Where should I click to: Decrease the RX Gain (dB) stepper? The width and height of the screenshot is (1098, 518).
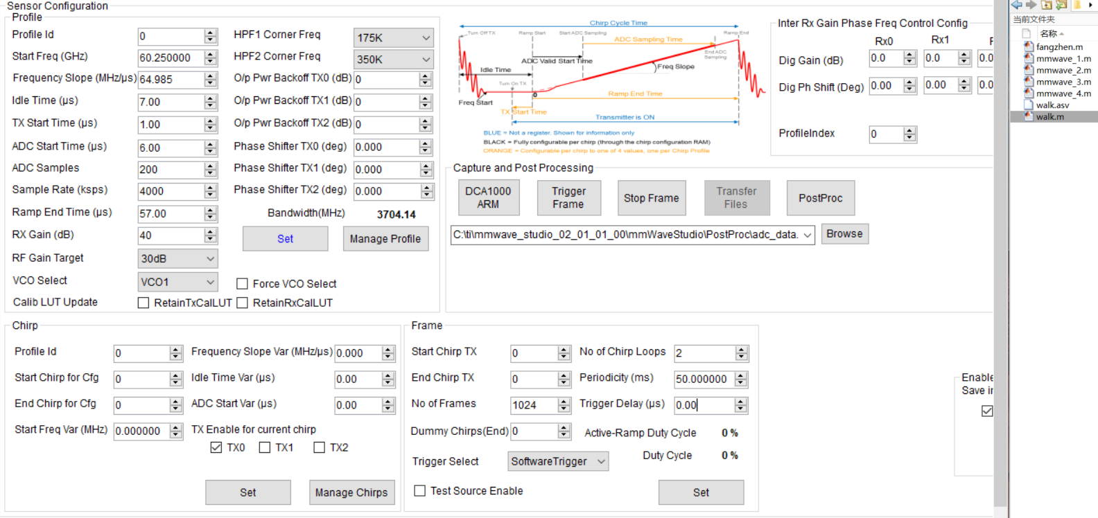(211, 240)
